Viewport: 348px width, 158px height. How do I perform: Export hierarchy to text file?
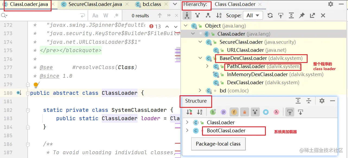pyautogui.click(x=312, y=15)
